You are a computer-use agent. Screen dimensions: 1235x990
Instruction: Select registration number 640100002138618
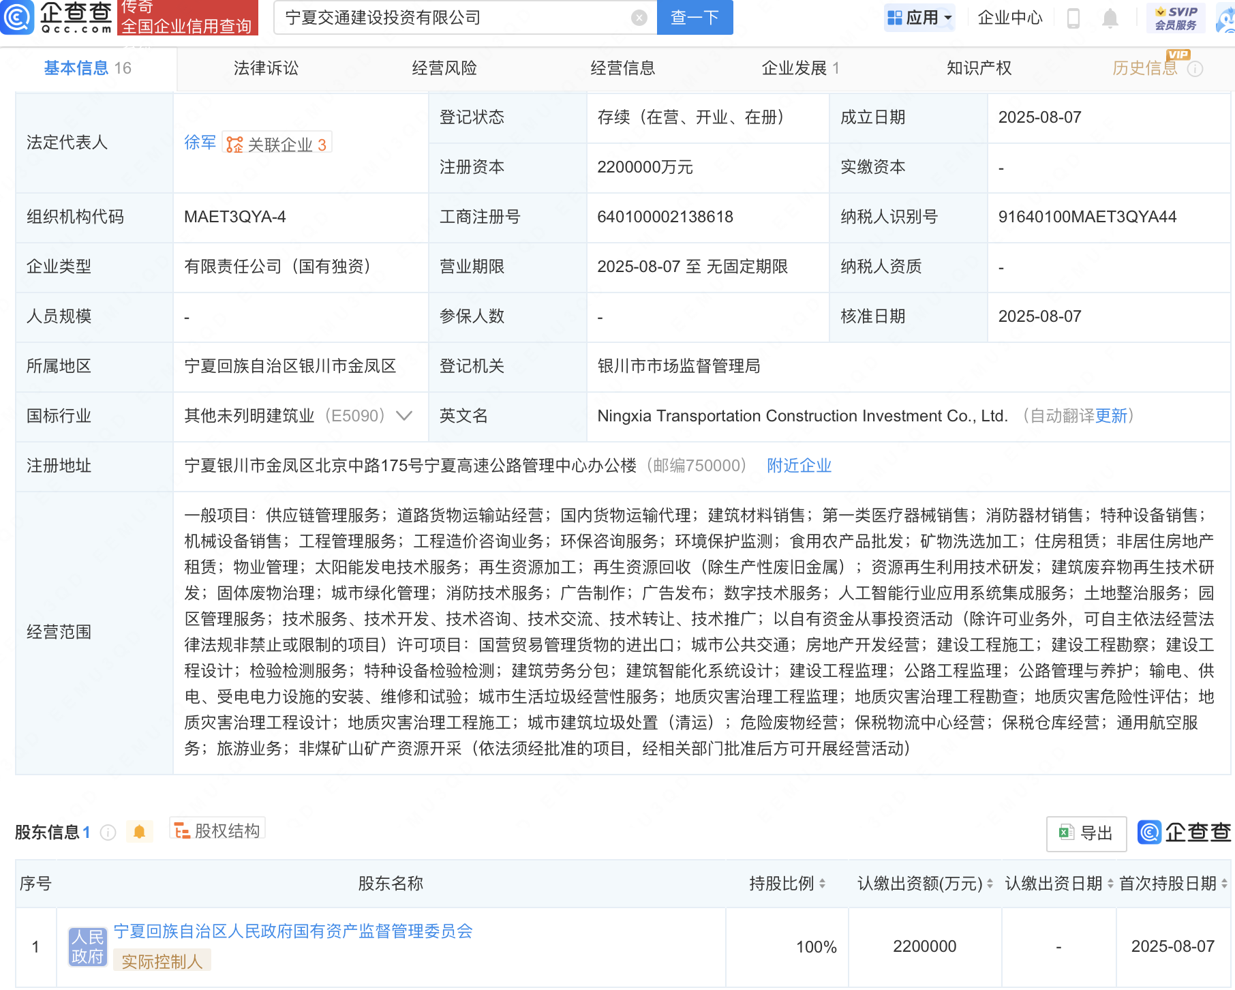(665, 217)
